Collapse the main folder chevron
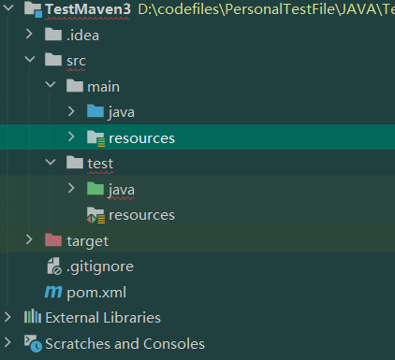The height and width of the screenshot is (360, 395). coord(51,84)
